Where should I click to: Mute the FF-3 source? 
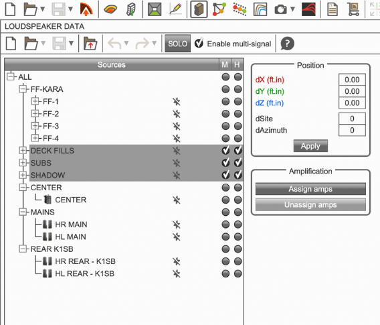(225, 126)
